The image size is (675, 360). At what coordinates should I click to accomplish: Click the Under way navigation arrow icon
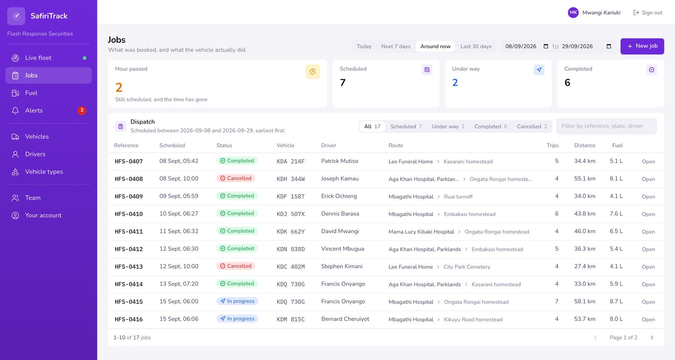click(x=539, y=70)
